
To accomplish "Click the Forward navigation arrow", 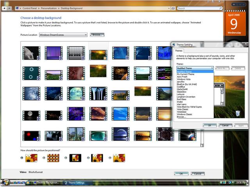I will [9, 8].
